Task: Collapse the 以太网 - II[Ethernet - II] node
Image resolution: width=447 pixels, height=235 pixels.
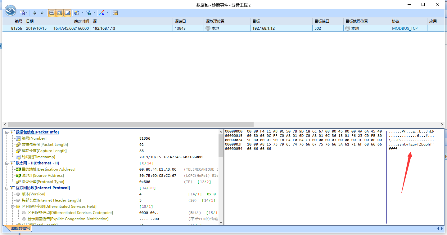Action: 7,163
